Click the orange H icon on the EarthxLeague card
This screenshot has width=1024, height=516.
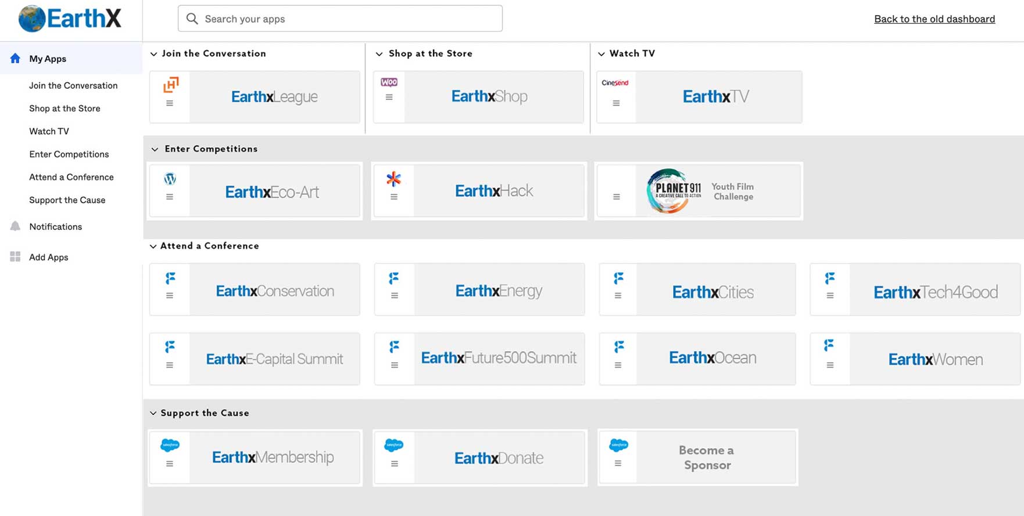click(x=171, y=85)
